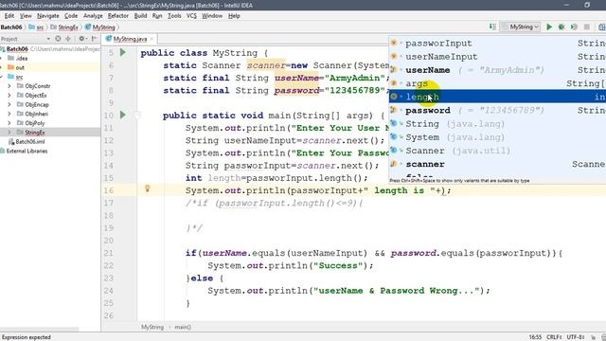
Task: Click main() in the bottom editor breadcrumb
Action: point(183,327)
